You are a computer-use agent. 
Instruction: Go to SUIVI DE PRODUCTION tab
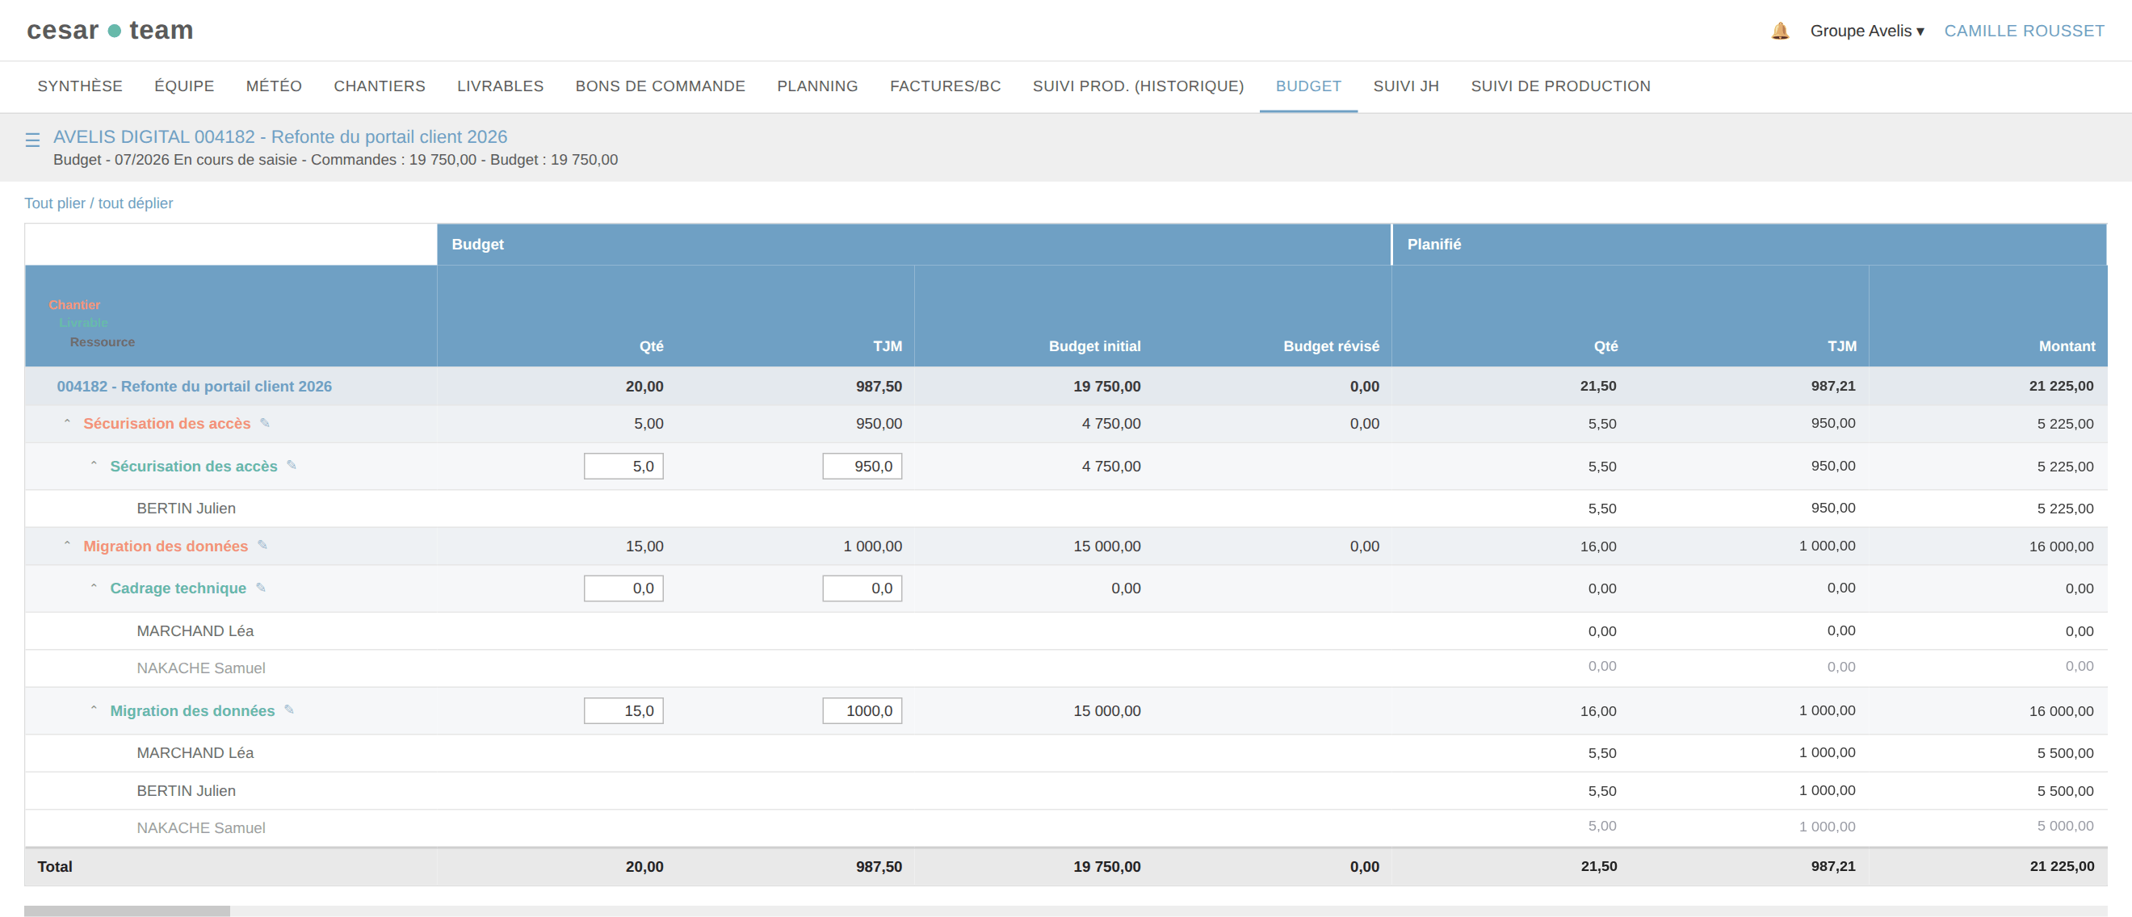tap(1560, 86)
